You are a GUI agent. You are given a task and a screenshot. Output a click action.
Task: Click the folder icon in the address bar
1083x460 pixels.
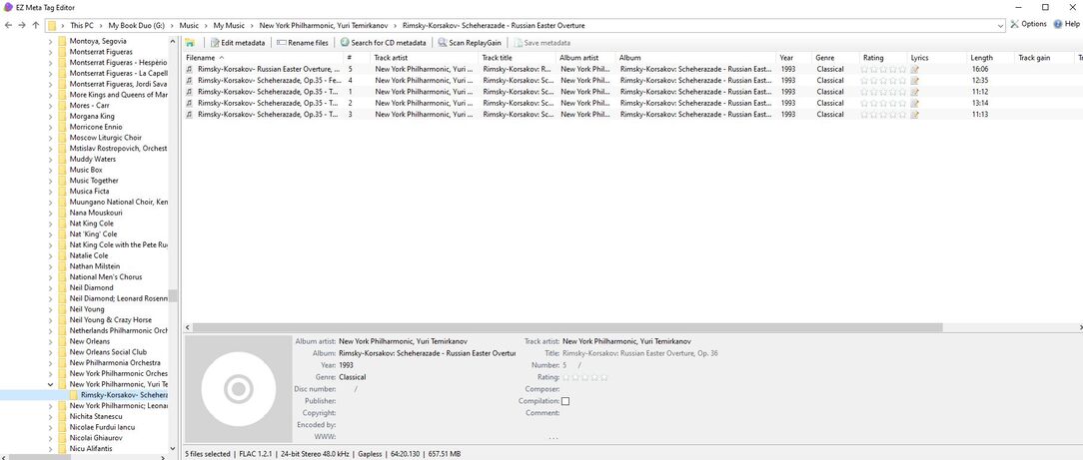(52, 26)
